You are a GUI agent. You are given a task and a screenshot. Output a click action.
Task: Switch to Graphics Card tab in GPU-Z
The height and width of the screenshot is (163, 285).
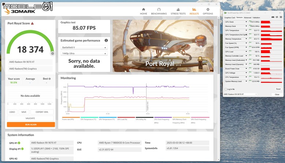tap(229, 17)
